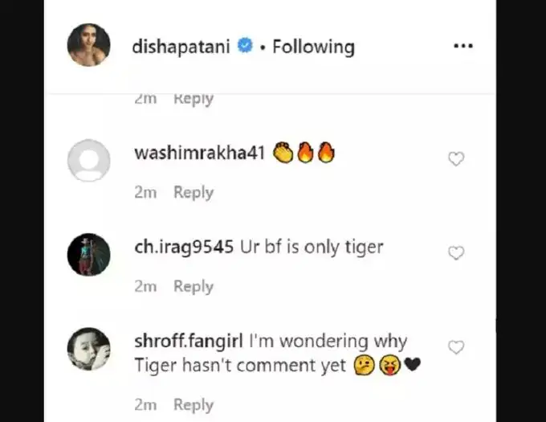Click the verified badge next to dishapatani
Image resolution: width=546 pixels, height=422 pixels.
(247, 47)
